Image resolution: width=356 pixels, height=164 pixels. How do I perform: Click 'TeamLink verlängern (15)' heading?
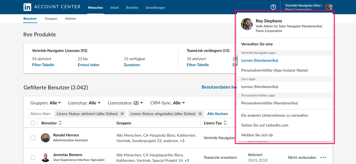pyautogui.click(x=208, y=51)
